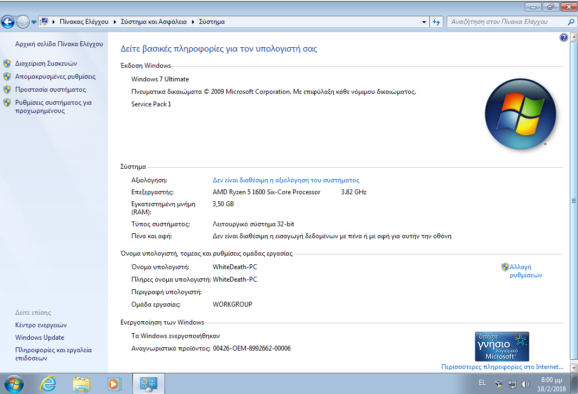Screen dimensions: 578x394
Task: Click the Control Panel icon in address bar
Action: tap(44, 21)
